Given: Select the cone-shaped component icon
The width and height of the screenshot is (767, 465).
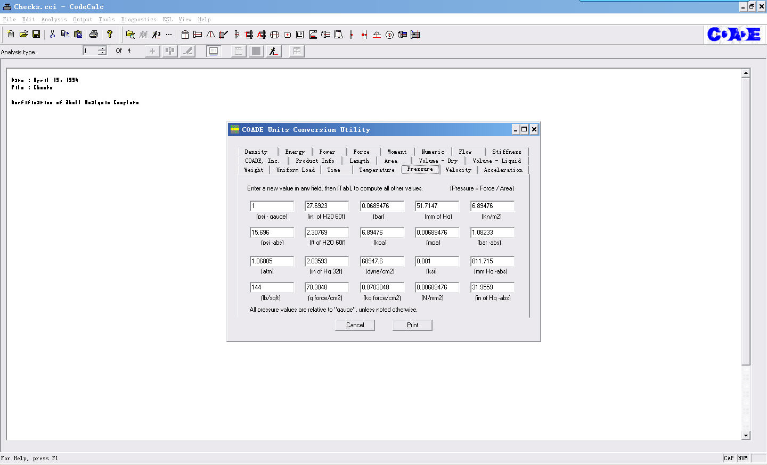Looking at the screenshot, I should pos(210,35).
